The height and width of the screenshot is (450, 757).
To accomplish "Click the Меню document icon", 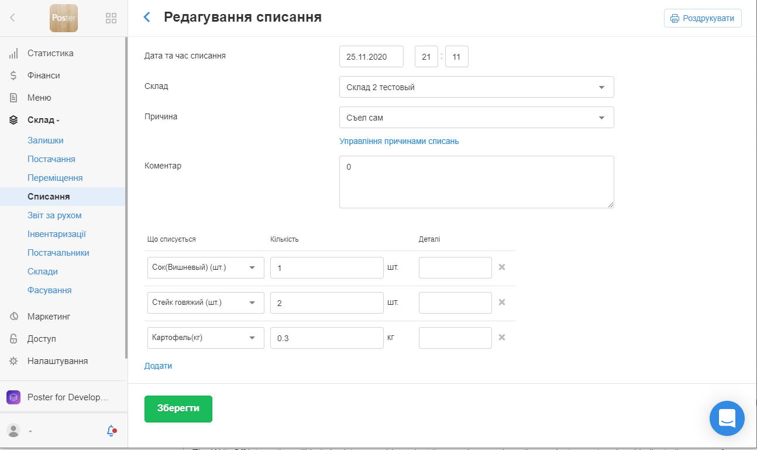I will coord(13,98).
